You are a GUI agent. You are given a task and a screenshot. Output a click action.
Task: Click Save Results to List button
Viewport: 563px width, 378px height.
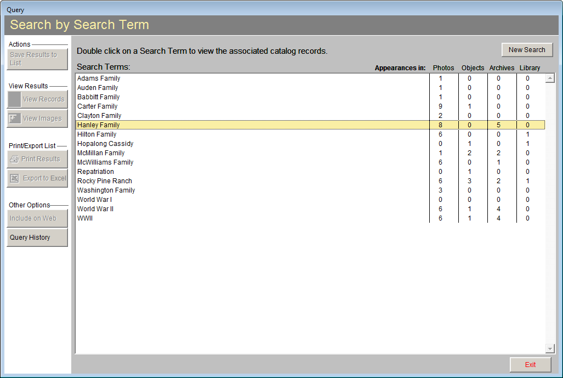37,59
